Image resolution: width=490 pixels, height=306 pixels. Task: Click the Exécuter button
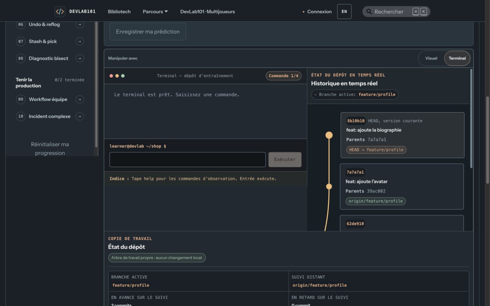point(285,159)
